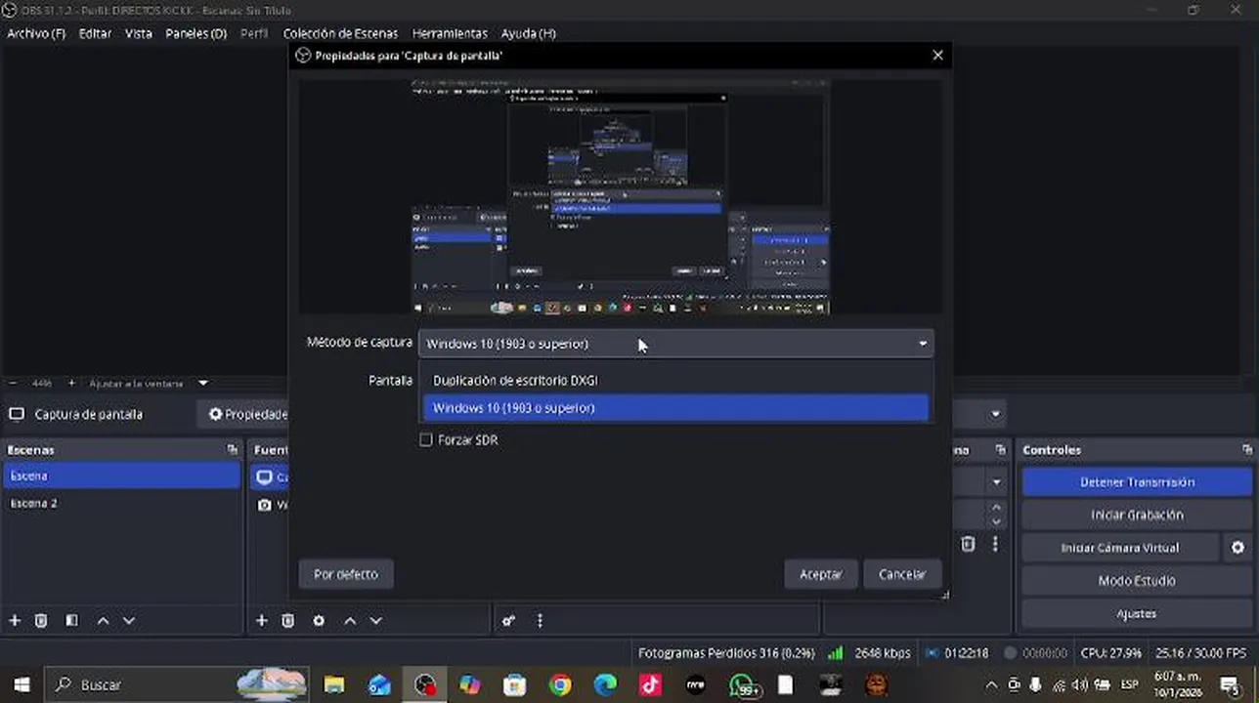
Task: Move scene up in Escenas panel
Action: pyautogui.click(x=103, y=620)
